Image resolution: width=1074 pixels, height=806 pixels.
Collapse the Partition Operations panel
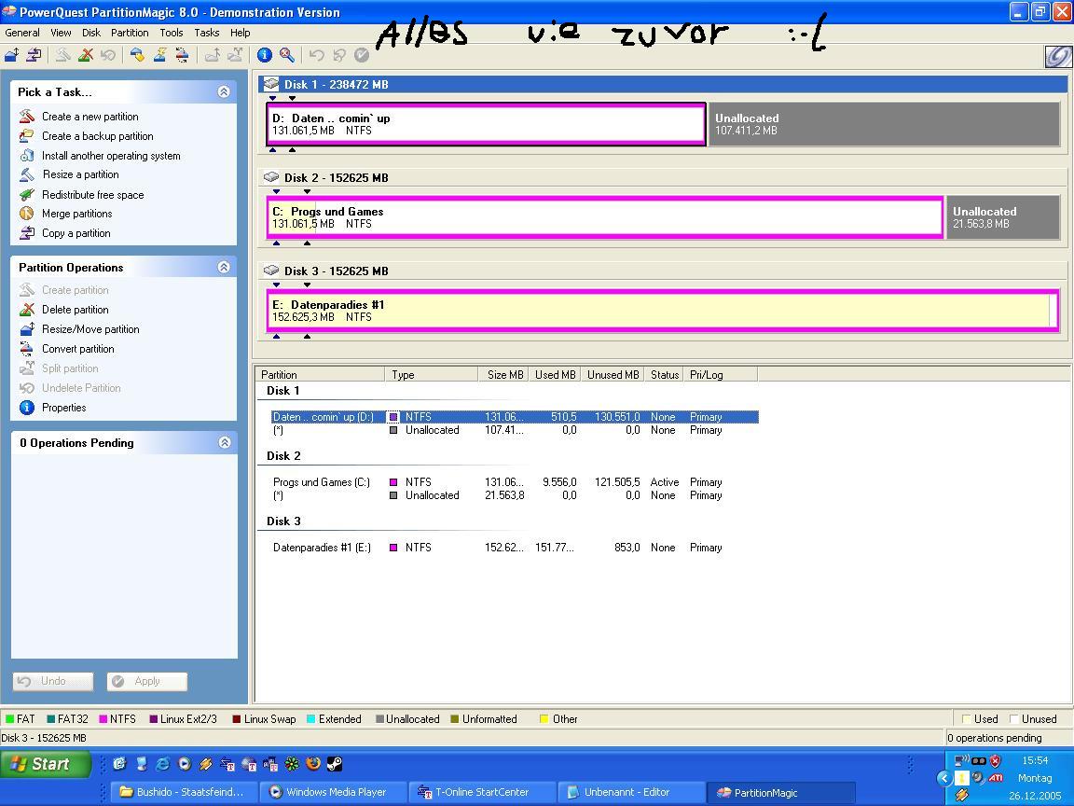coord(224,268)
